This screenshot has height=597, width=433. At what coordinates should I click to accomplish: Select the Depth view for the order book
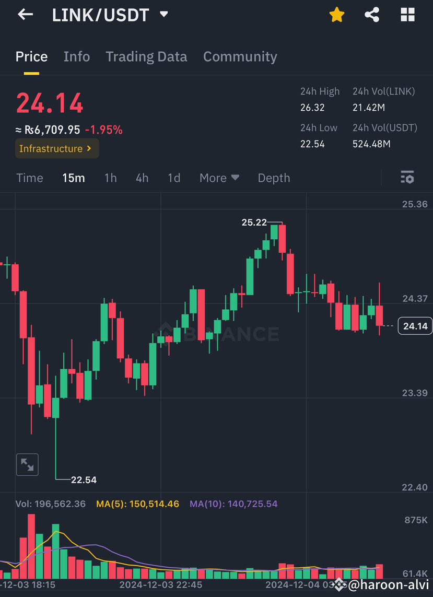tap(274, 178)
